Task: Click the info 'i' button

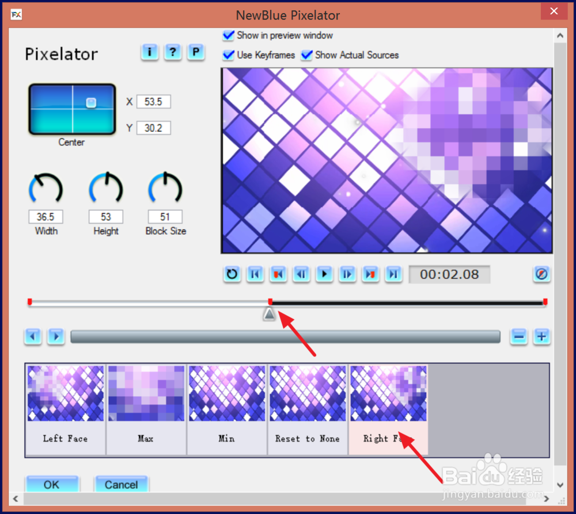Action: tap(150, 52)
